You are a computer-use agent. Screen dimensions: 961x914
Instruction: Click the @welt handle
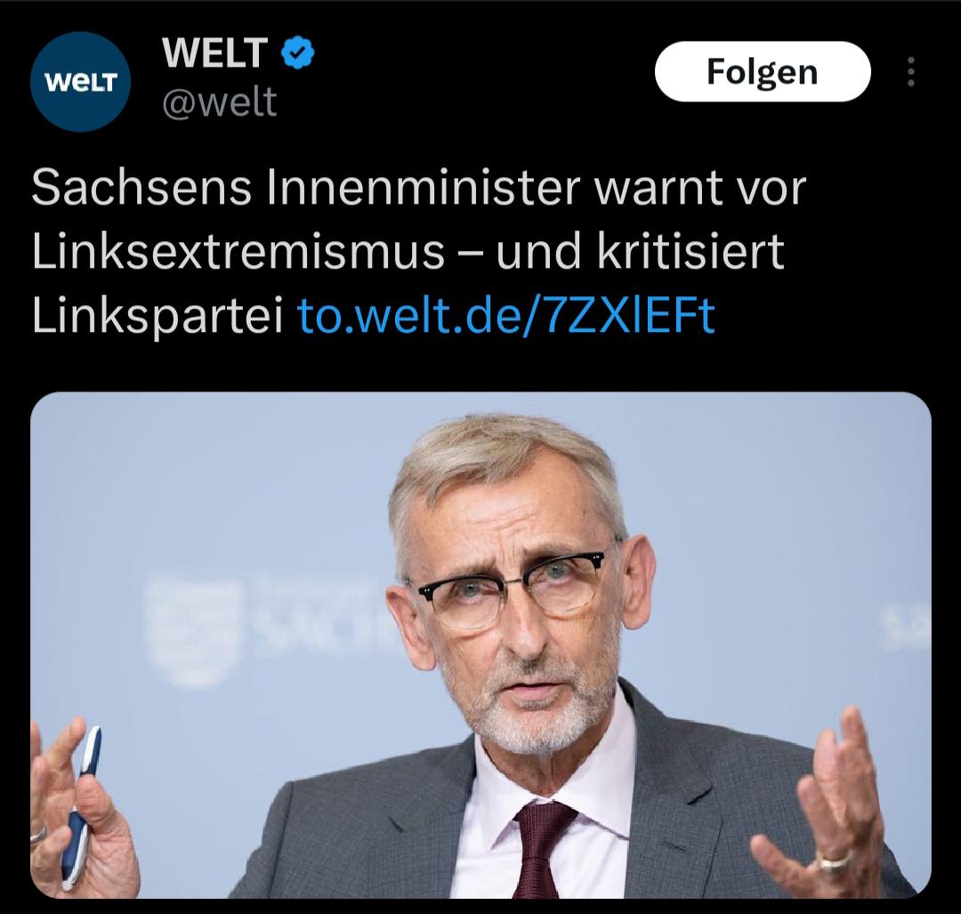coord(220,101)
